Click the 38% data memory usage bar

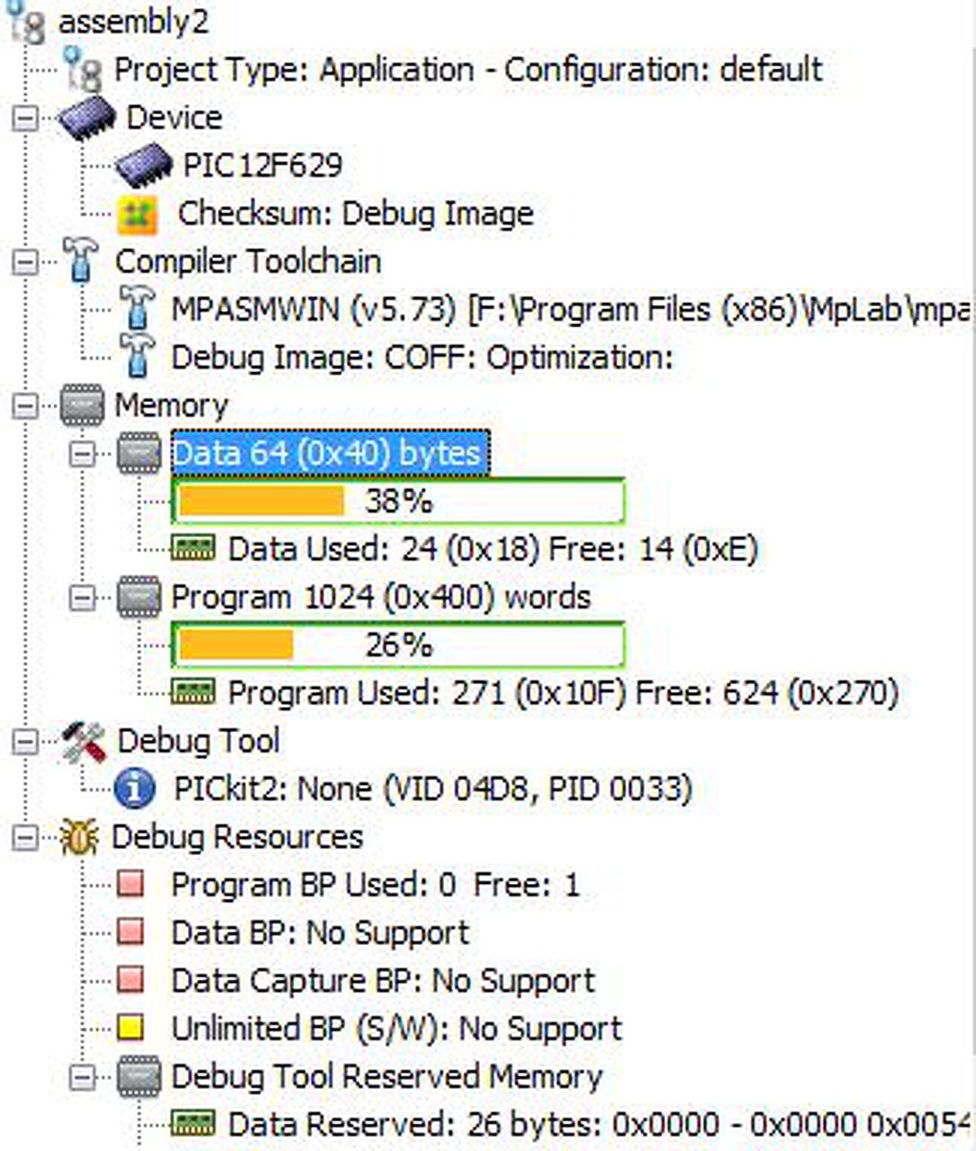(398, 501)
